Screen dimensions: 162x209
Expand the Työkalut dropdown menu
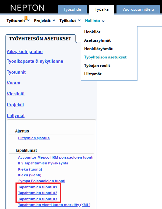click(70, 21)
